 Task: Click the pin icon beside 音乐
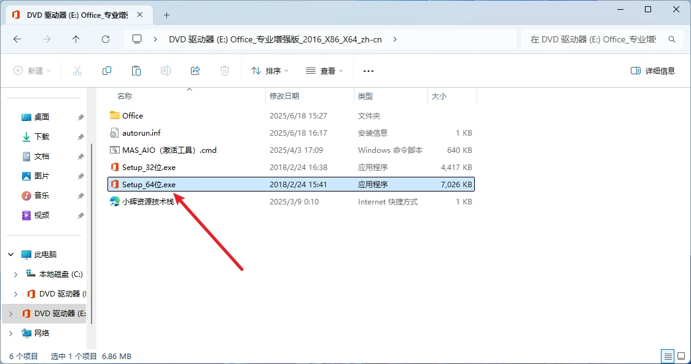(80, 196)
